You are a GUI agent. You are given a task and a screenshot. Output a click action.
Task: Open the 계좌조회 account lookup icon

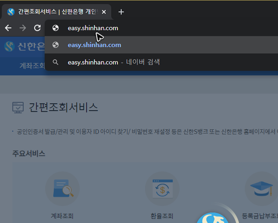click(63, 189)
